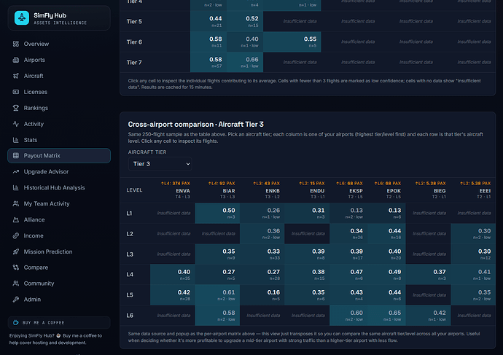The image size is (503, 355).
Task: Click the Admin wrench icon
Action: 16,300
